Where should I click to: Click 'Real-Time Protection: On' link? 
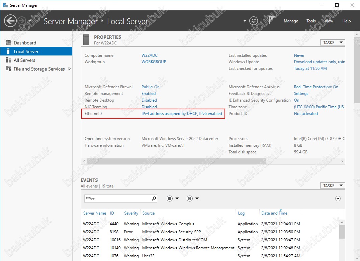(316, 87)
